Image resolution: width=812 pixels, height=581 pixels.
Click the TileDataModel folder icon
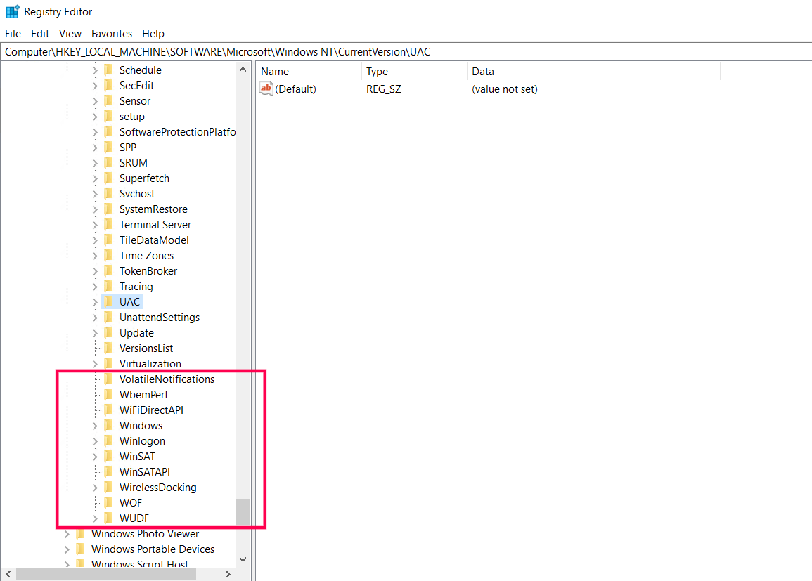click(x=108, y=240)
